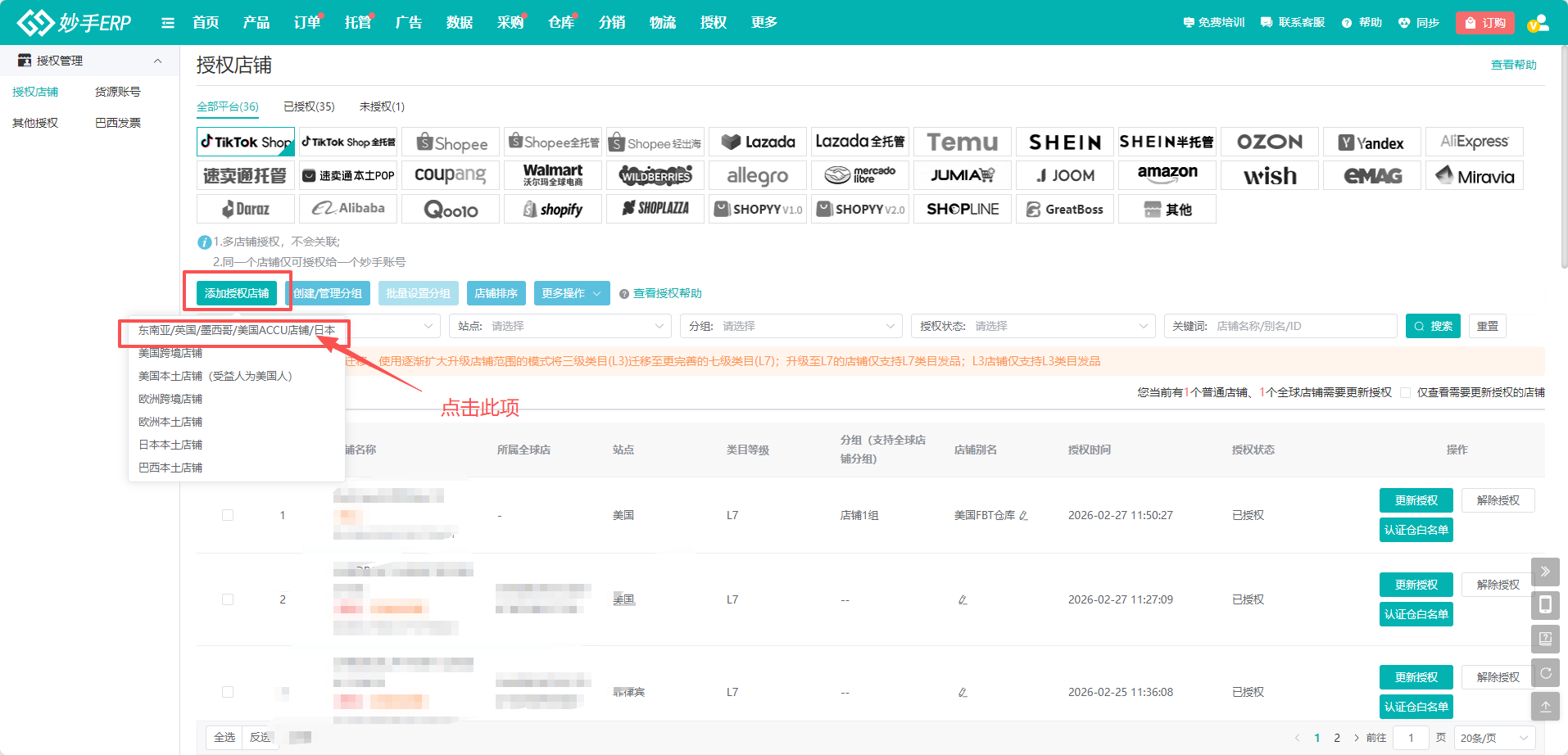Click the hamburger menu icon in header

click(168, 23)
